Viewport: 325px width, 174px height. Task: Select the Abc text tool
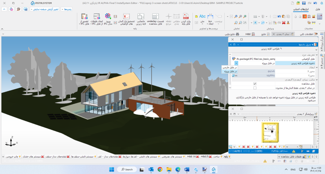click(x=202, y=17)
